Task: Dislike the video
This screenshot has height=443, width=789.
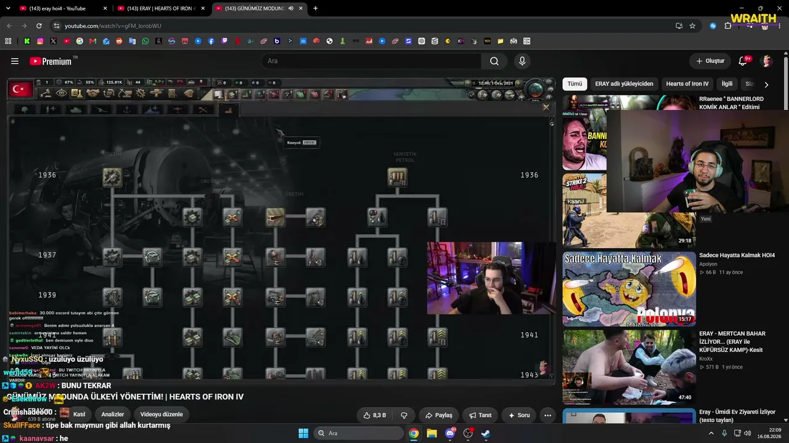Action: [404, 415]
